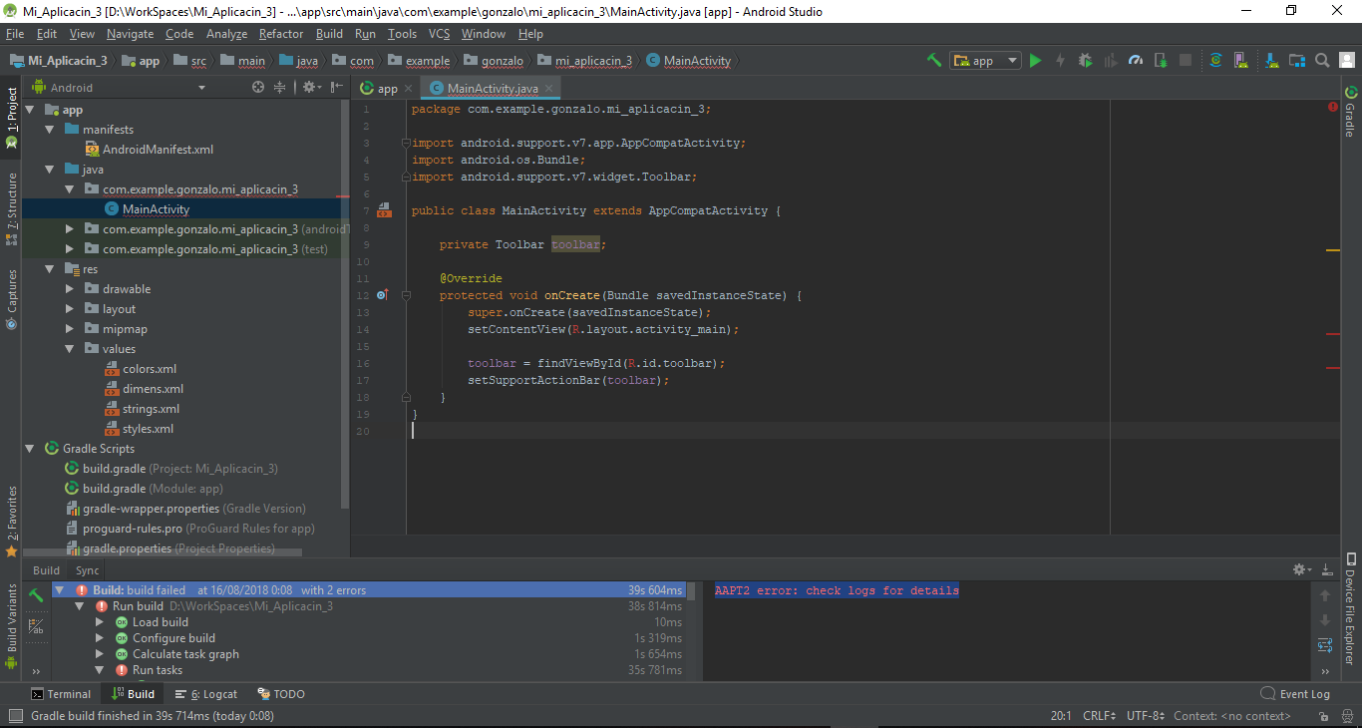Expand the mipmap folder
Image resolution: width=1362 pixels, height=728 pixels.
point(69,329)
